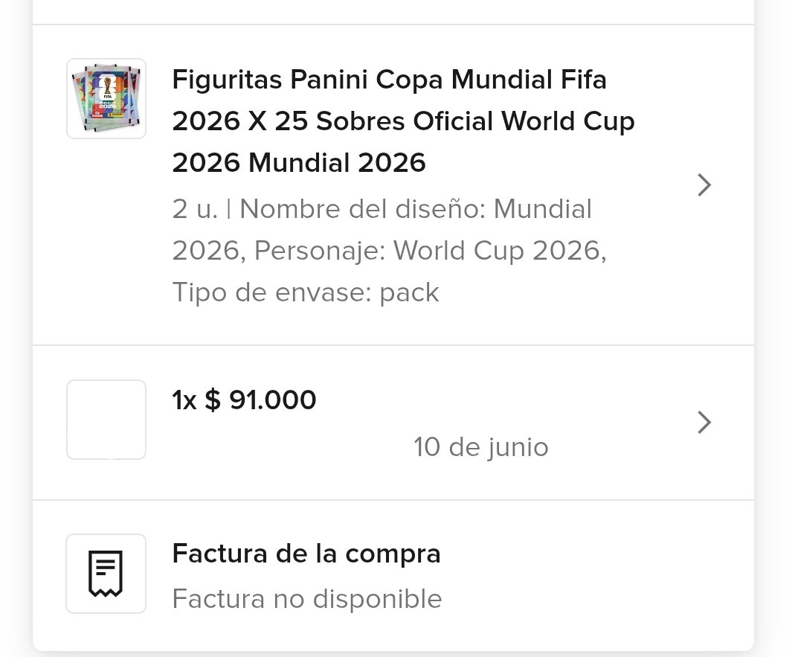The image size is (795, 657).
Task: Click 'World Cup' in the bold product title
Action: coord(568,121)
